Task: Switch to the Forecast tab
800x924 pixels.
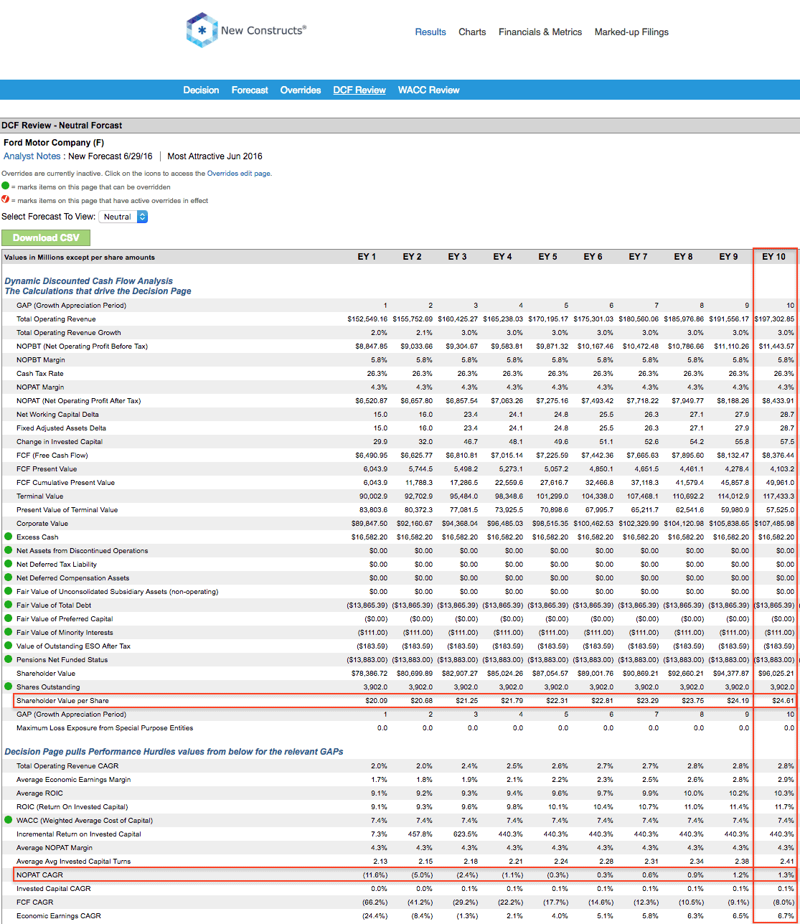Action: pos(250,90)
